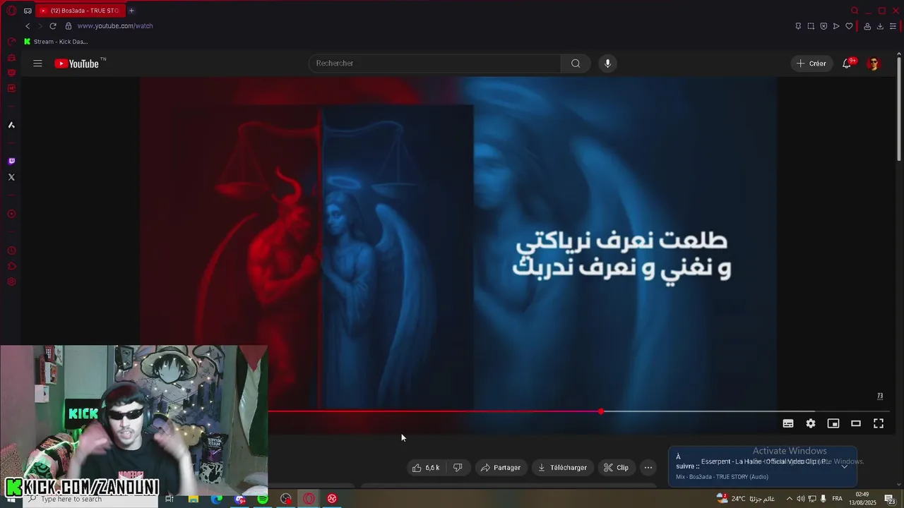The image size is (904, 508).
Task: Like the video with 6,6 k likes
Action: click(x=426, y=468)
